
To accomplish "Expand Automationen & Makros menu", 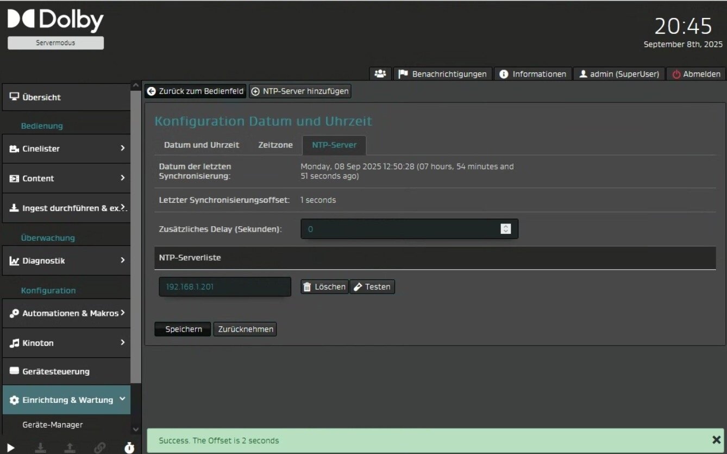I will tap(66, 313).
